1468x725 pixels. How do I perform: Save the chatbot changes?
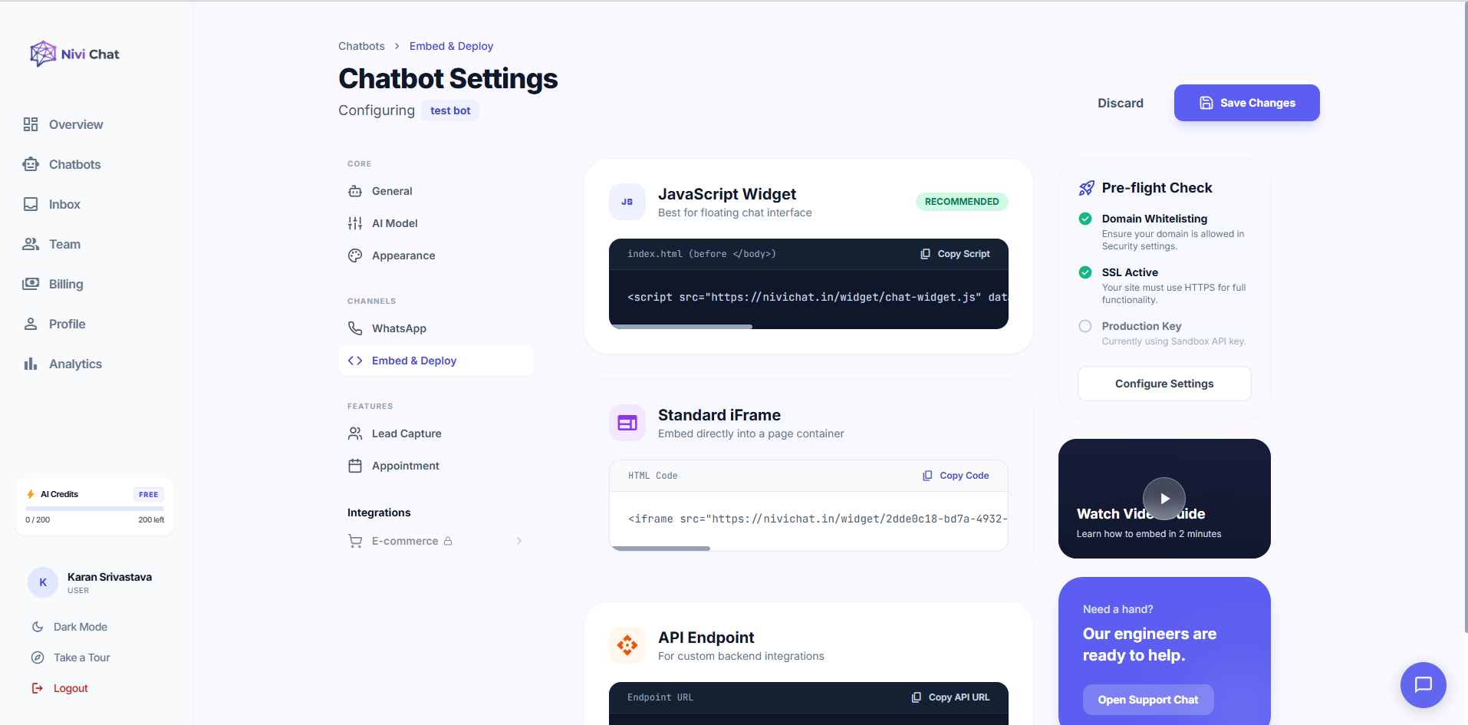tap(1246, 103)
